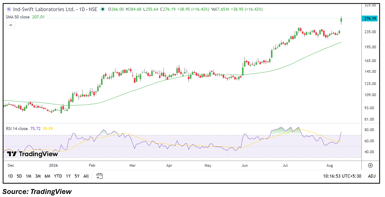Click the RSI value 75.72
The image size is (385, 197).
pyautogui.click(x=35, y=128)
